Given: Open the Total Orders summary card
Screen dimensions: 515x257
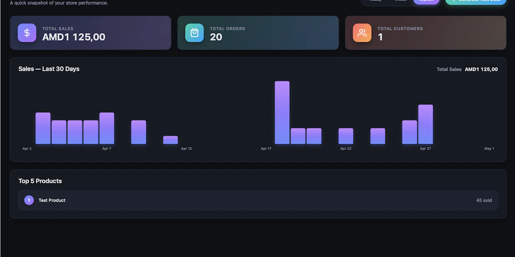Looking at the screenshot, I should [x=258, y=33].
